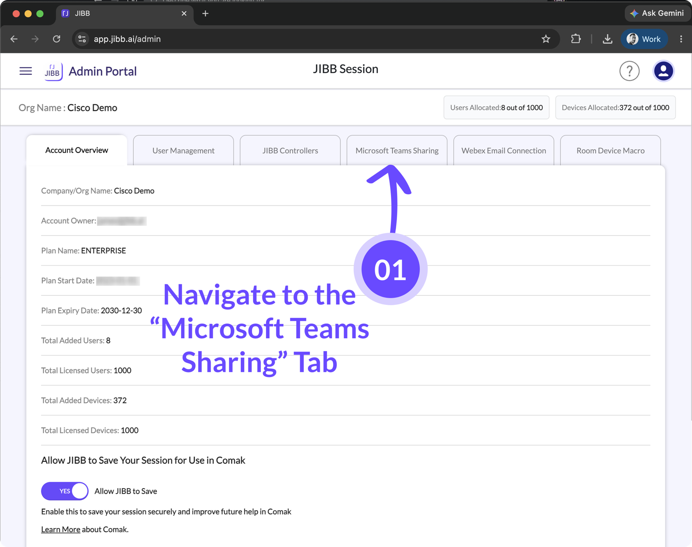
Task: Navigate to Microsoft Teams Sharing tab
Action: pos(397,150)
